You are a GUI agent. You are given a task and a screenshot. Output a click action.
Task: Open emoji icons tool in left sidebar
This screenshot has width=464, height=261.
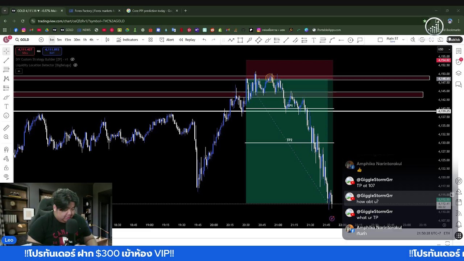pyautogui.click(x=6, y=116)
